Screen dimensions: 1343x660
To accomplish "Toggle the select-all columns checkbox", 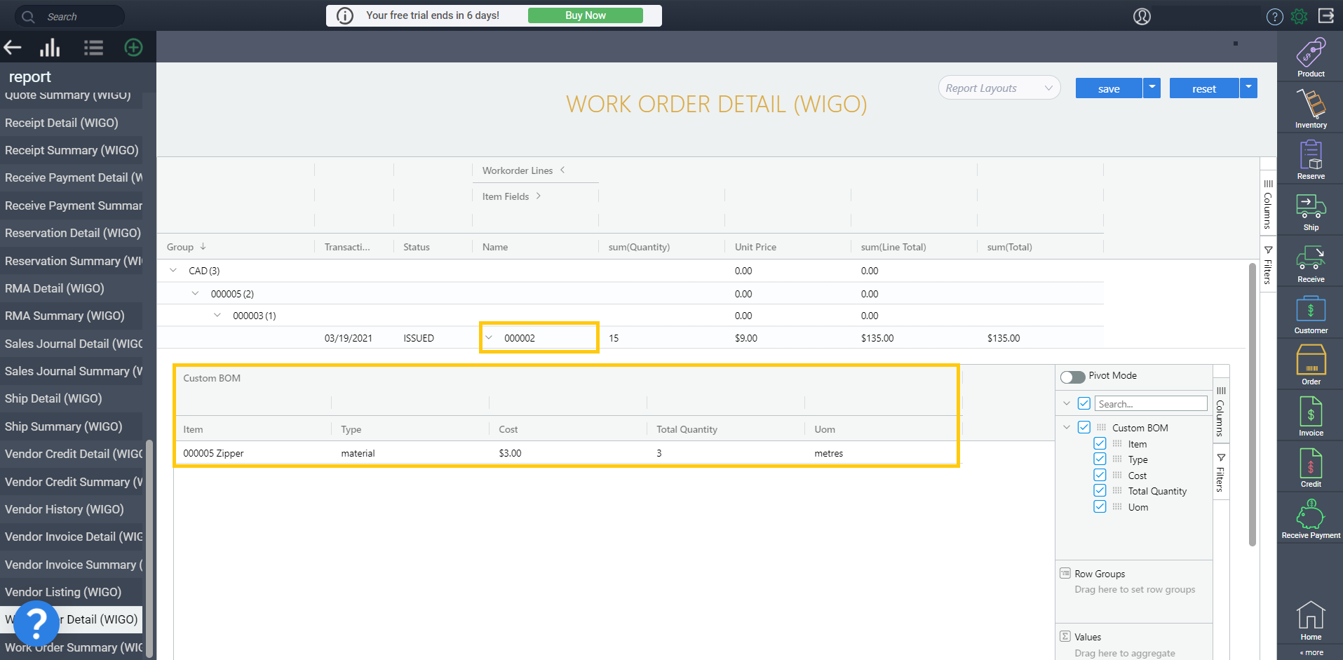I will coord(1084,403).
